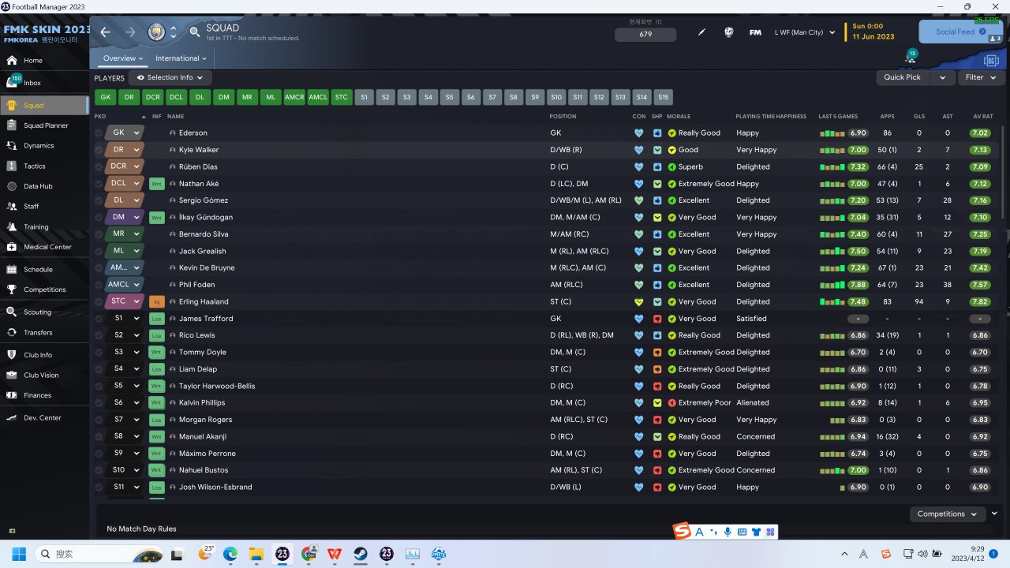The height and width of the screenshot is (568, 1010).
Task: Expand the Selection Info dropdown
Action: 170,78
